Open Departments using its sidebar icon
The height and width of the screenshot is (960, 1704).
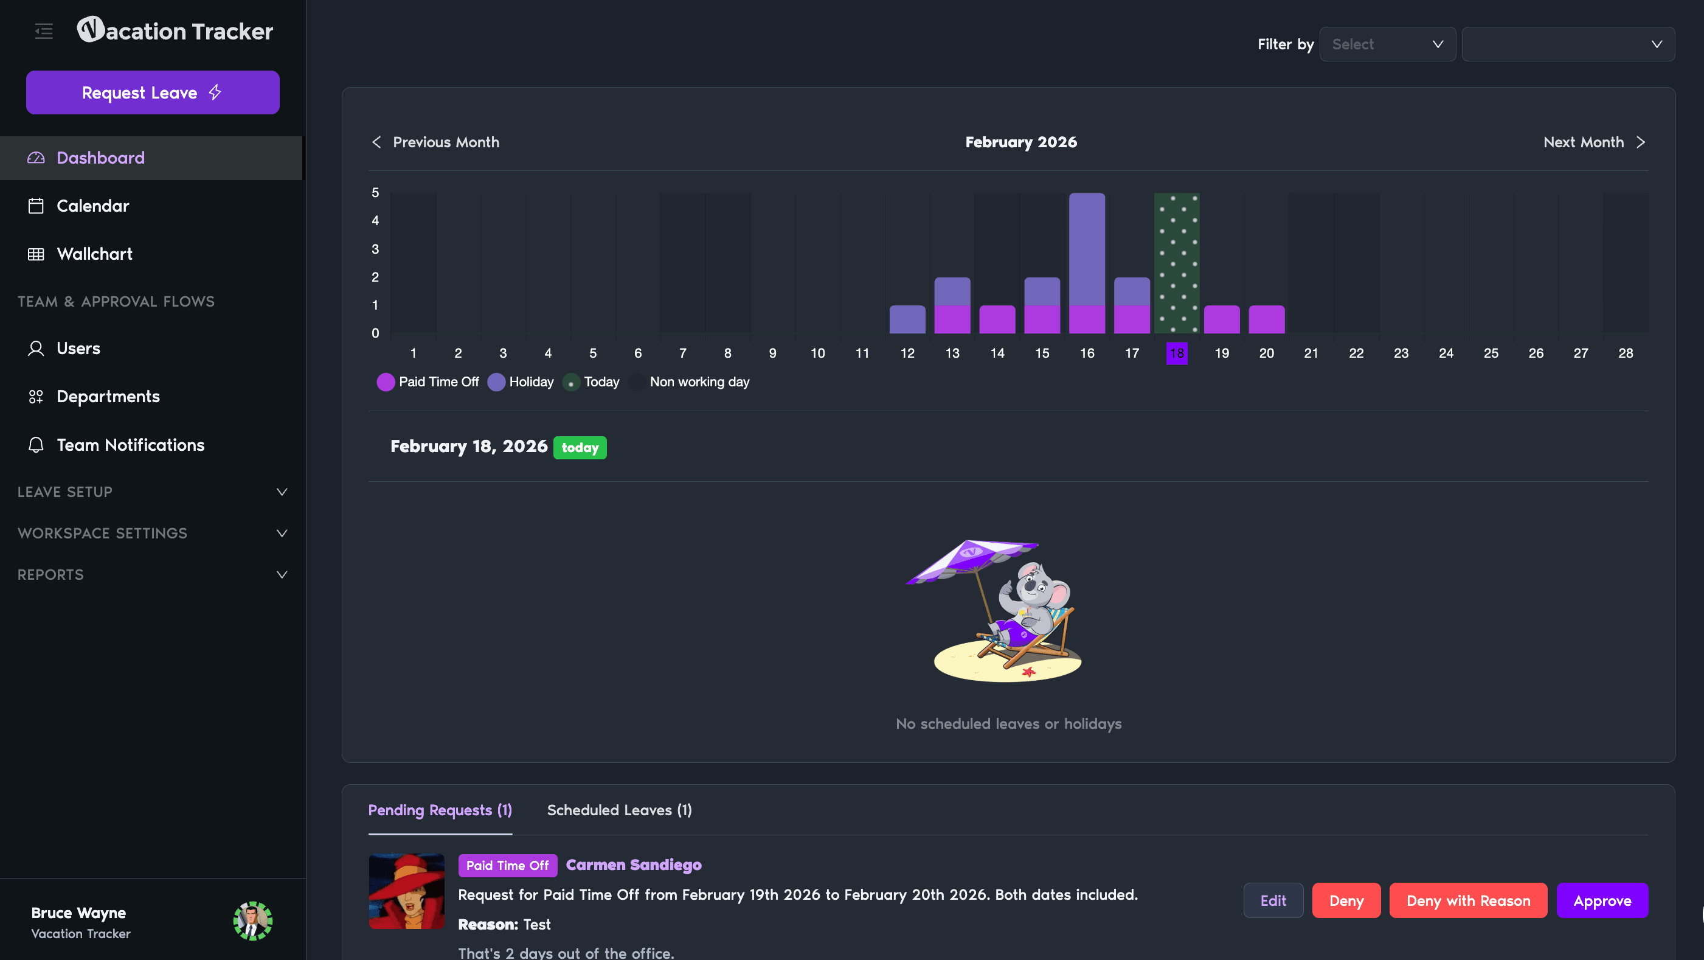click(x=35, y=395)
